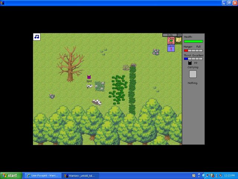This screenshot has width=238, height=179.
Task: Click the bare brown tree
Action: pos(70,64)
